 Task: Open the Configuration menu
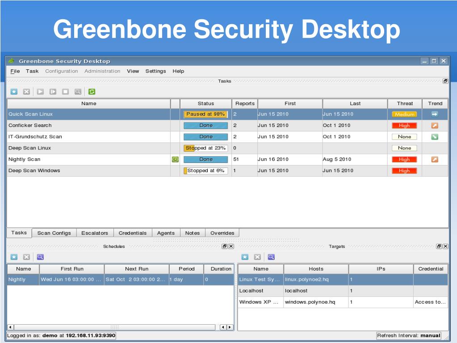62,71
